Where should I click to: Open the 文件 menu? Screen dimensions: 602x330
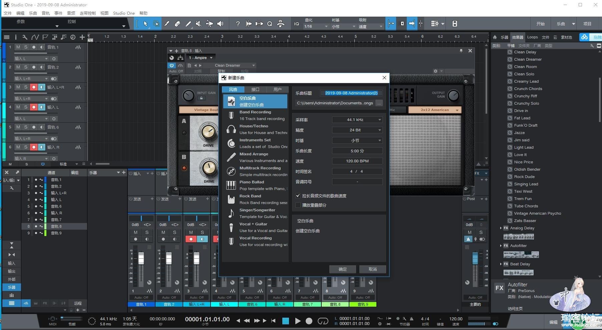pos(8,13)
